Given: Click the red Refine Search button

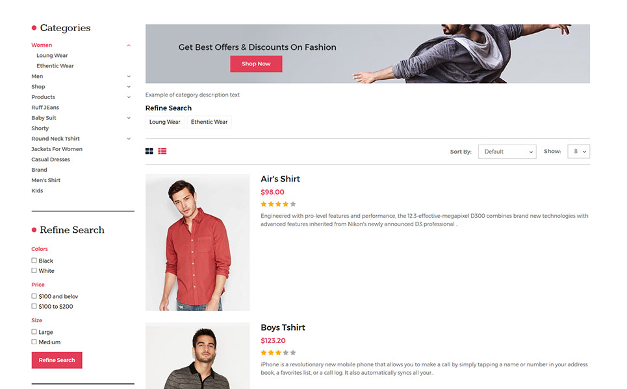Looking at the screenshot, I should [x=57, y=360].
